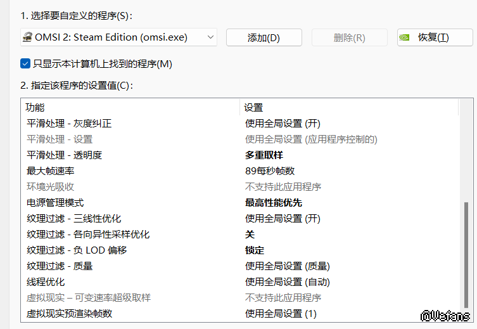Viewport: 477px width, 329px height.
Task: Click 纹理过滤 - 负 LOD 偏移 value 锁定
Action: [255, 250]
